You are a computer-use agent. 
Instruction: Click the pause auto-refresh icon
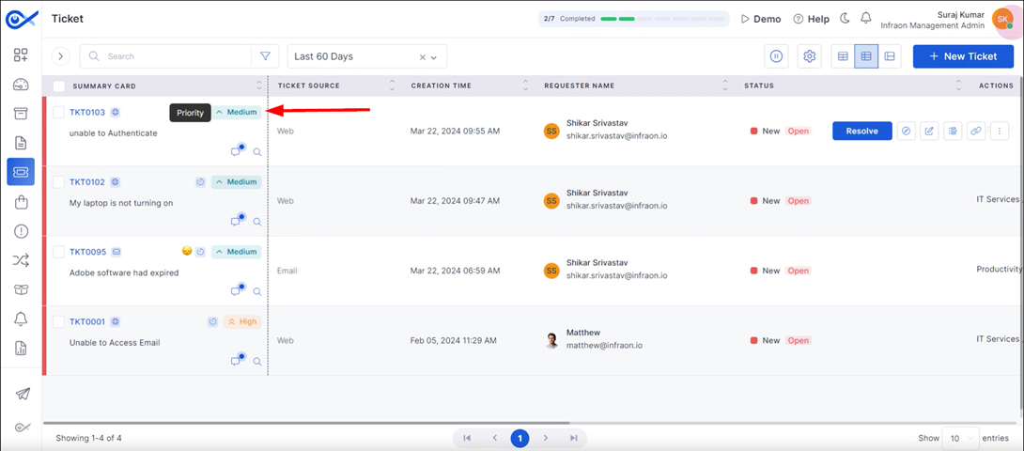[x=776, y=56]
